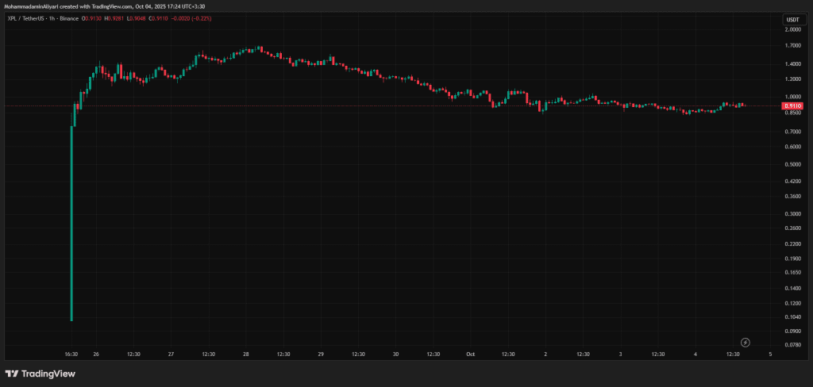The image size is (813, 387).
Task: Click the 2.0000 price scale label
Action: pyautogui.click(x=792, y=29)
